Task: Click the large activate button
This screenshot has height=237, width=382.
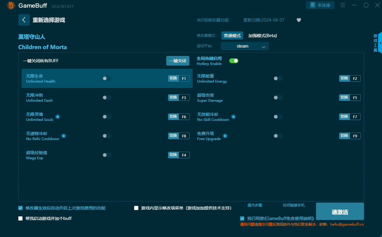Action: click(340, 212)
